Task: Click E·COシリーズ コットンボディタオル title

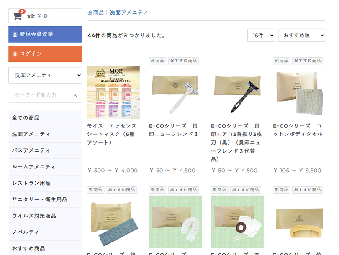Action: coord(298,130)
